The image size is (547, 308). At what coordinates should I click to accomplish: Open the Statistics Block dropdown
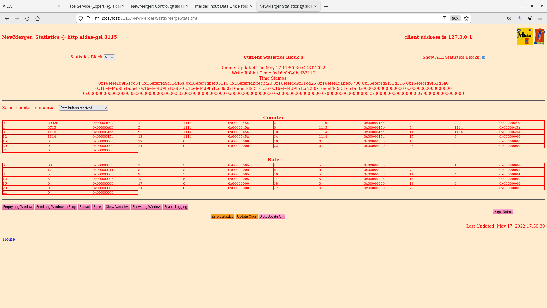[x=109, y=57]
